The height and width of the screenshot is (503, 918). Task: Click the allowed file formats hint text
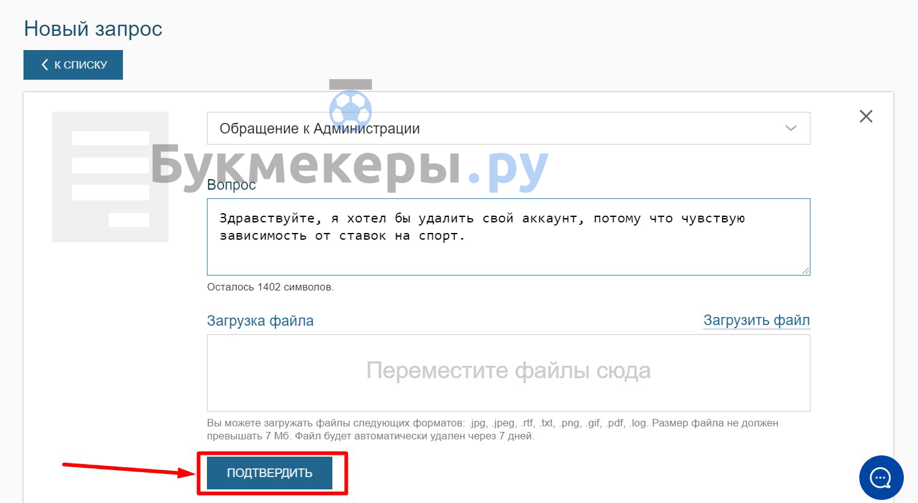(x=492, y=429)
